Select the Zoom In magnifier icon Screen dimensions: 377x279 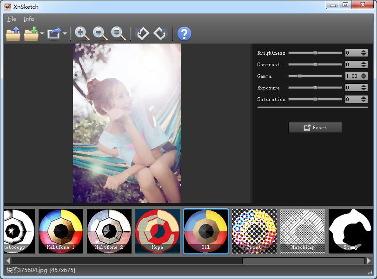coord(80,33)
